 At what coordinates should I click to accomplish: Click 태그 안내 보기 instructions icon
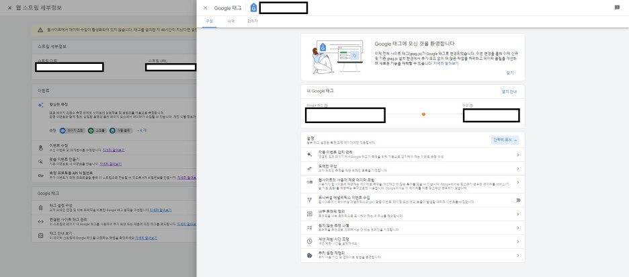tap(40, 235)
